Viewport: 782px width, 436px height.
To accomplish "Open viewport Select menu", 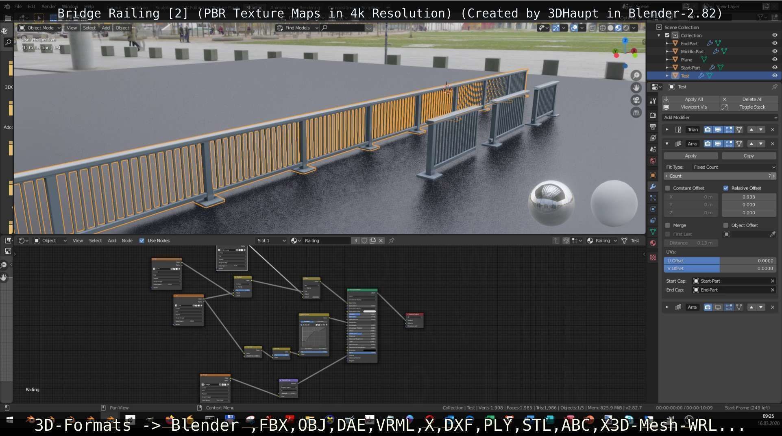I will point(89,28).
